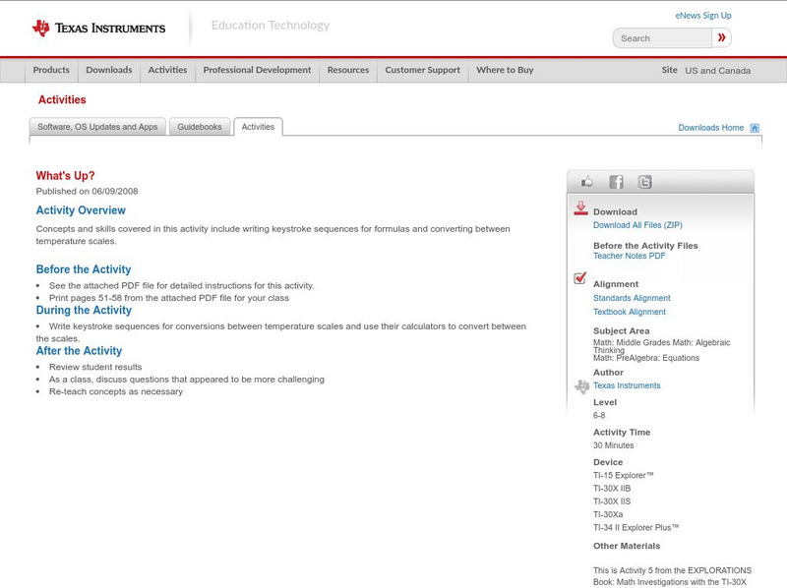Share the activity via Facebook icon
787x588 pixels.
[616, 182]
